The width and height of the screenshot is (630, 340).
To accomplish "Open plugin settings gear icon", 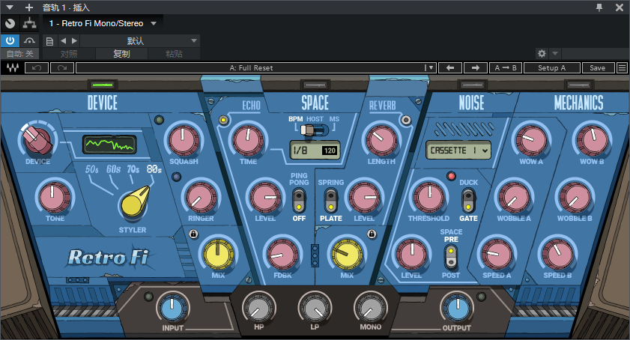I will click(542, 53).
